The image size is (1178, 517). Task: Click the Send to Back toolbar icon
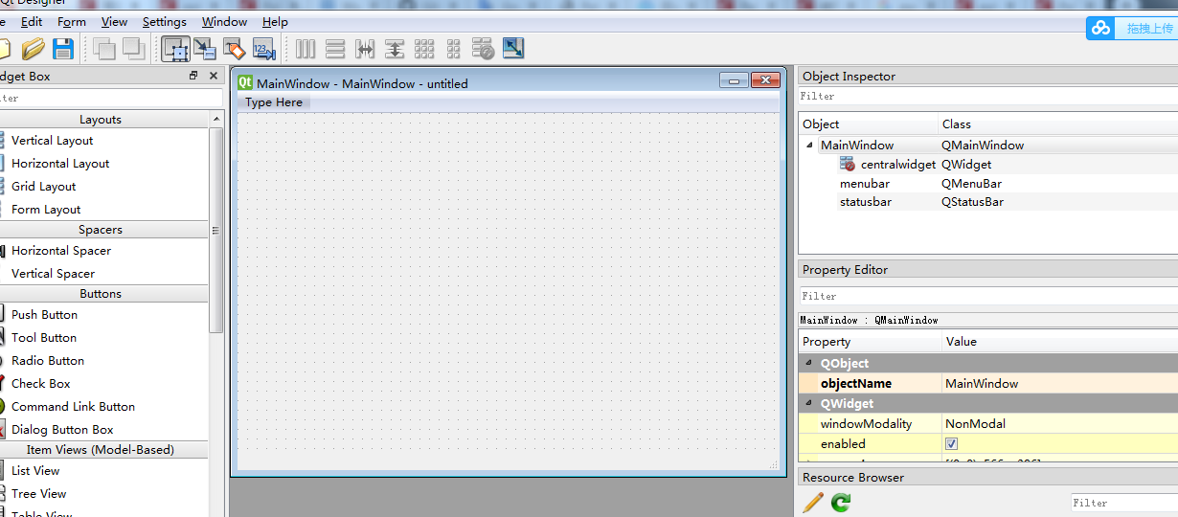(103, 49)
